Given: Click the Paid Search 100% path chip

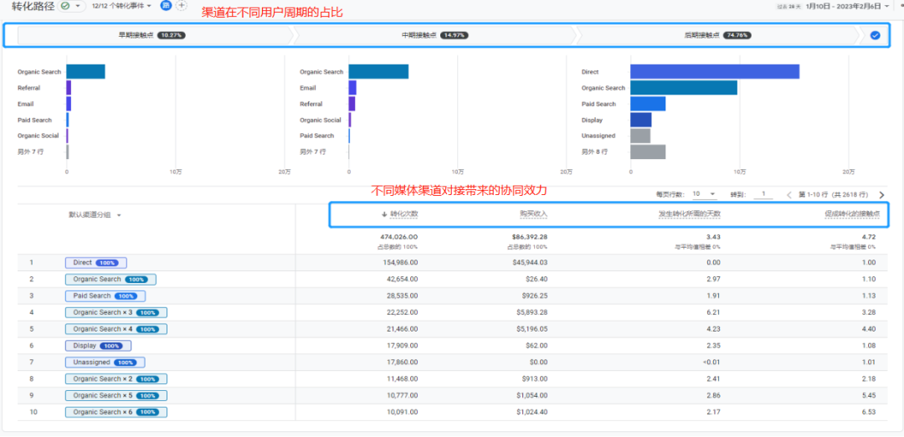Looking at the screenshot, I should point(105,296).
